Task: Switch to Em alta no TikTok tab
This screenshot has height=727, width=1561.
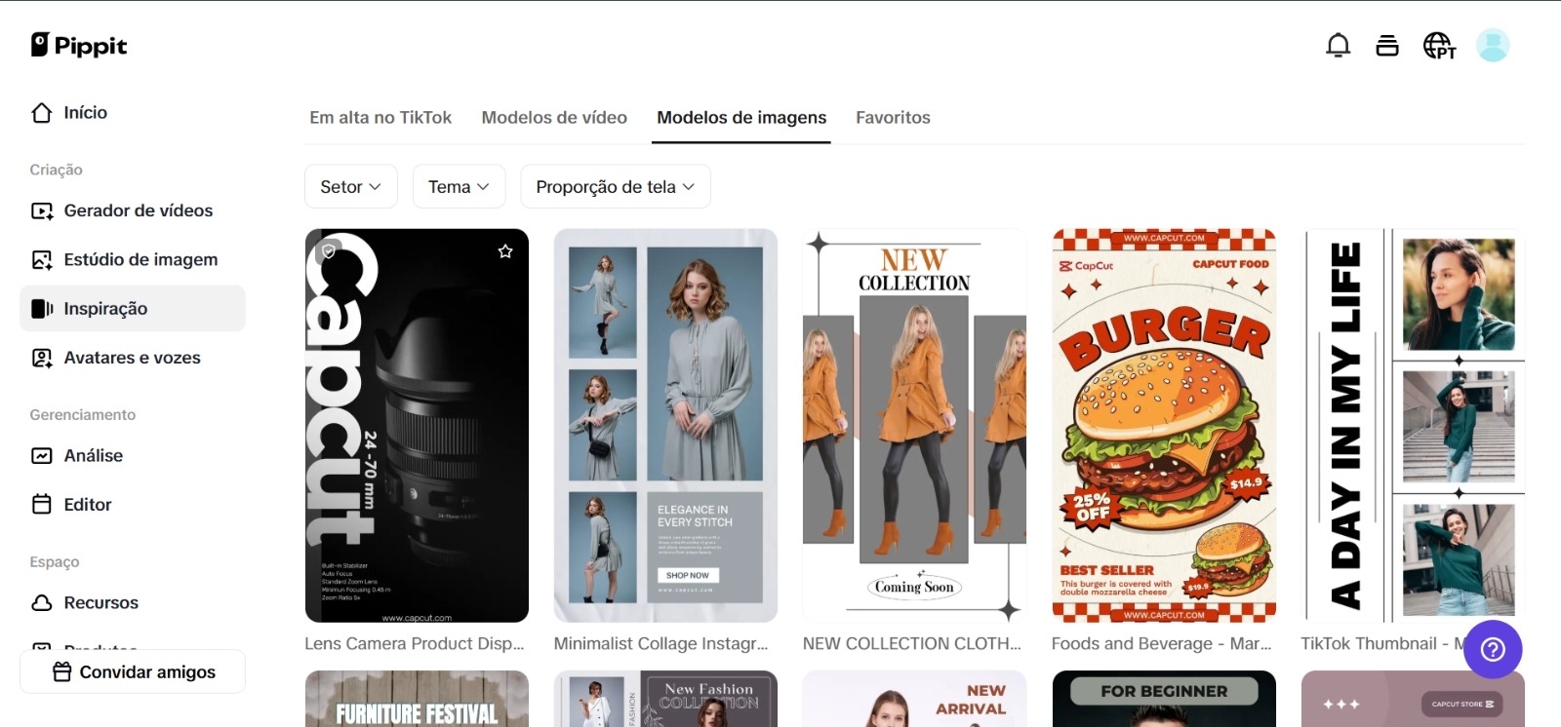Action: (380, 118)
